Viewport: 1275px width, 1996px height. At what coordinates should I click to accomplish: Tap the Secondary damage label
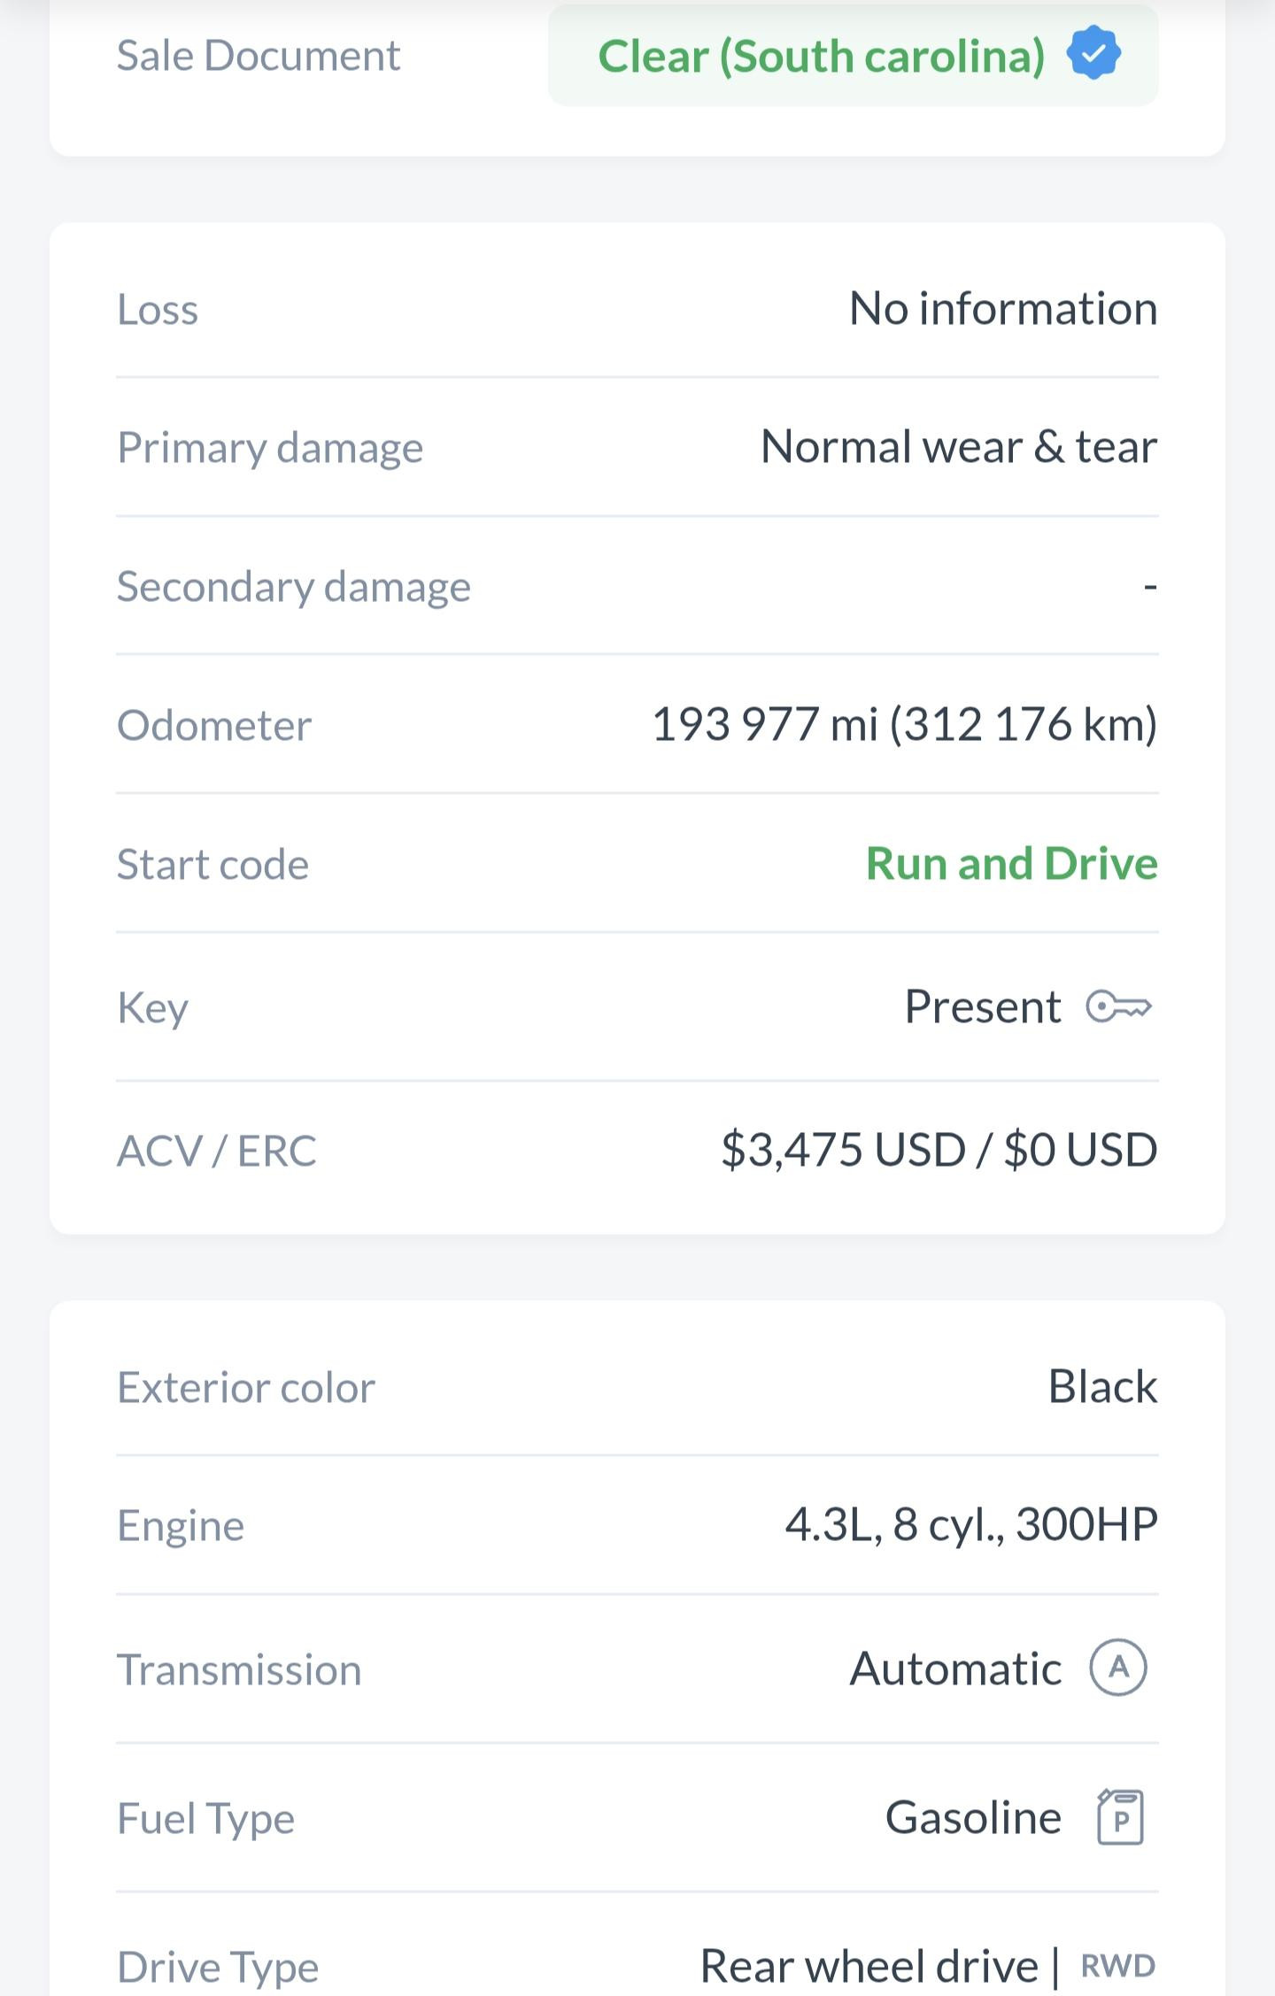click(294, 586)
